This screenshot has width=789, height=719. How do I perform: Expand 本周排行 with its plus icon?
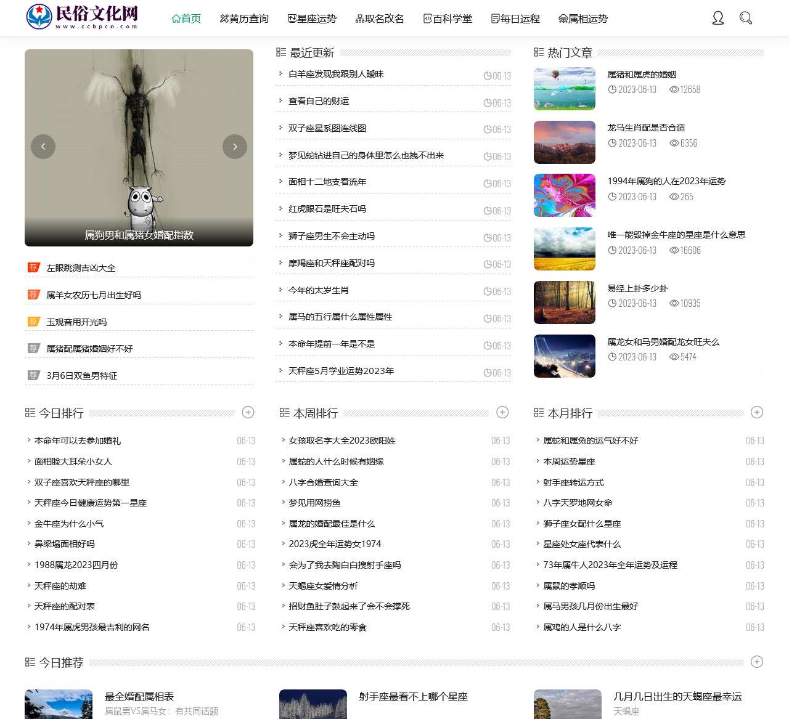502,412
